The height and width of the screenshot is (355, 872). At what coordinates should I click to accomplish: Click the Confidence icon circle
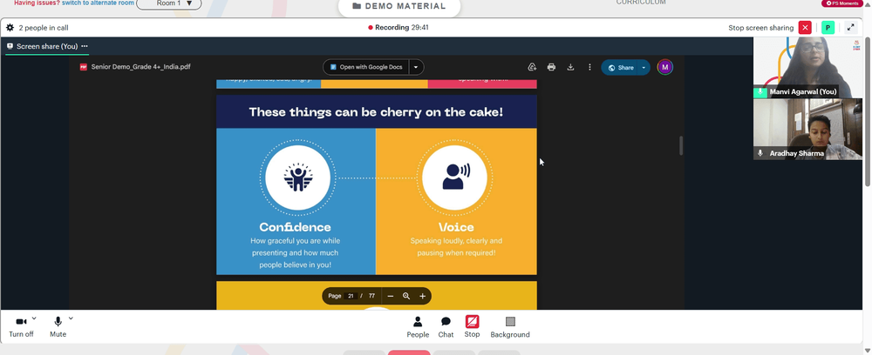[x=297, y=178]
